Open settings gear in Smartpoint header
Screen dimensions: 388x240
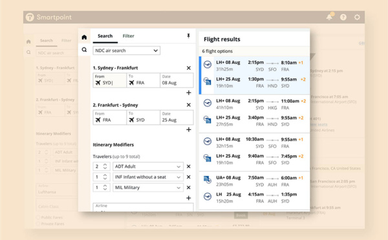click(357, 17)
